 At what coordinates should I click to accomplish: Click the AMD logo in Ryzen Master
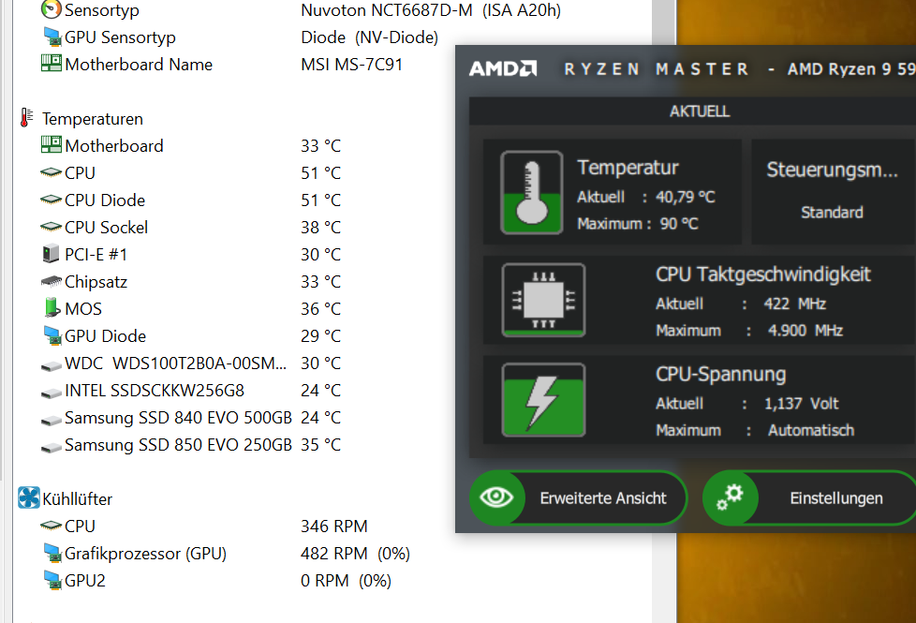[503, 69]
